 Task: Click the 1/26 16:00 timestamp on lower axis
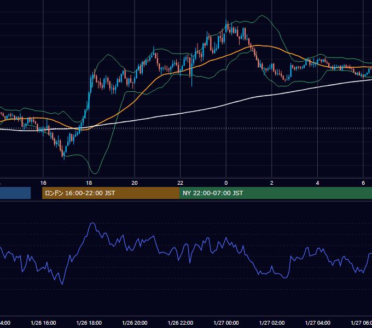[43, 323]
